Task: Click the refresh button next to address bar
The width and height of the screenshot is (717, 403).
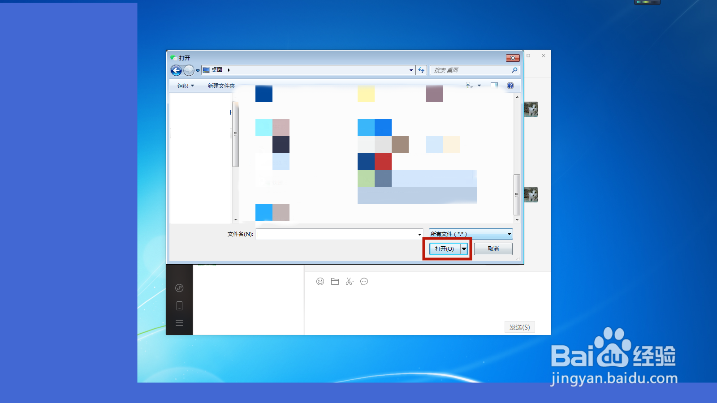Action: click(421, 70)
